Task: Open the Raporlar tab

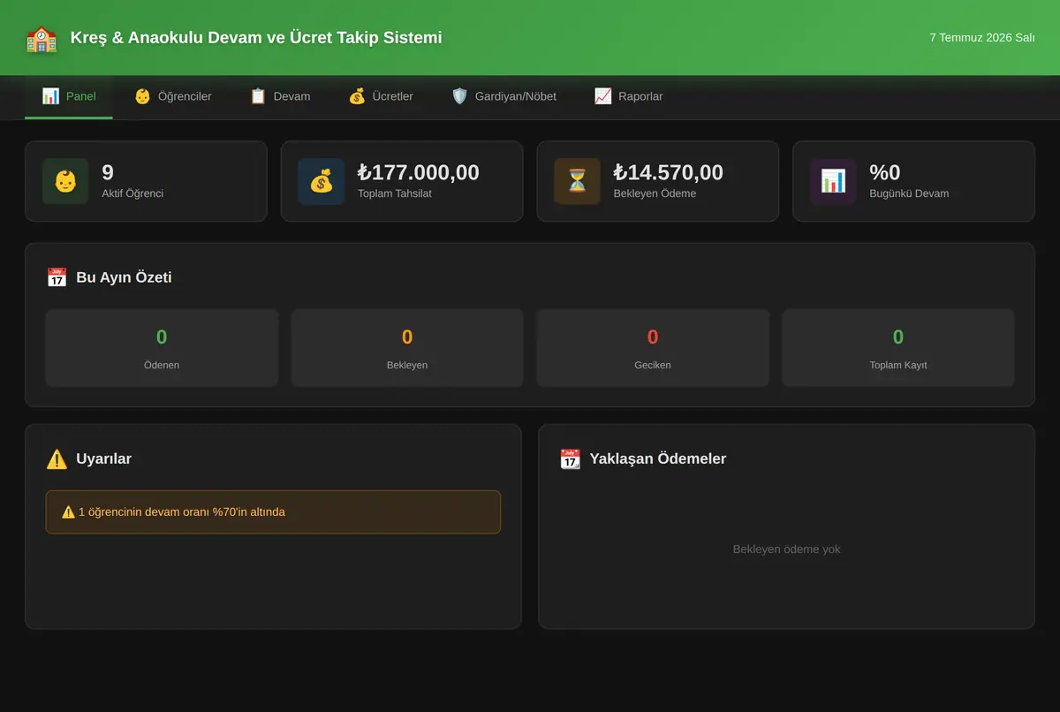Action: tap(628, 96)
